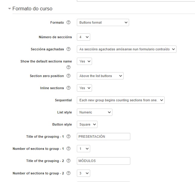Click help icon next to Formato

(x=68, y=22)
